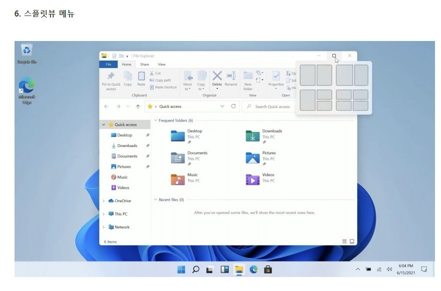This screenshot has width=441, height=291.
Task: Go forward with the Forward arrow
Action: [118, 106]
